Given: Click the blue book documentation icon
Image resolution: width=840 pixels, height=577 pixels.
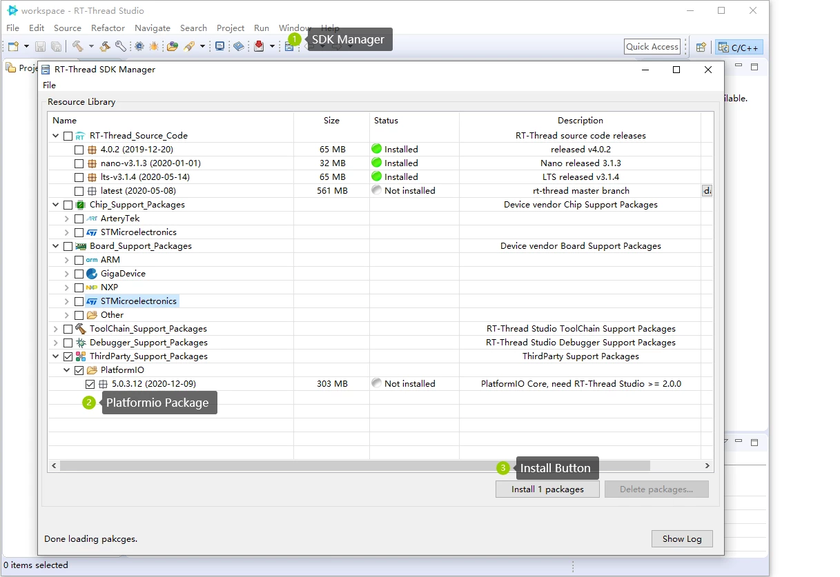Looking at the screenshot, I should coord(239,46).
